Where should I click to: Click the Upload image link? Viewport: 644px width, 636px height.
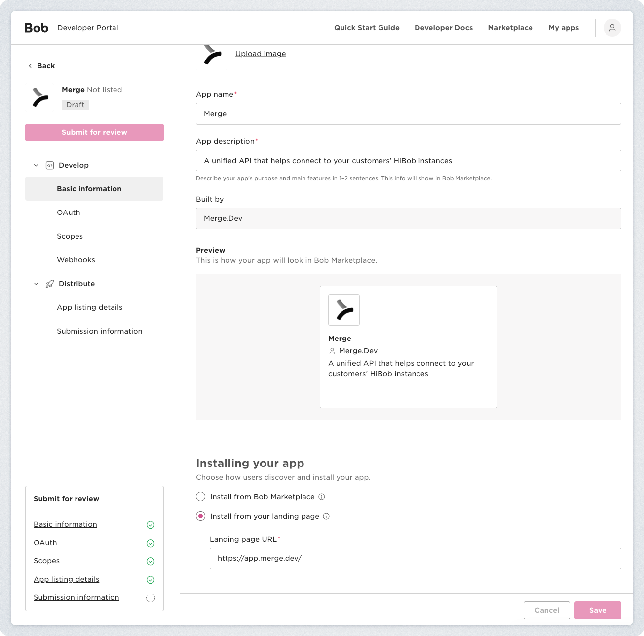coord(261,54)
